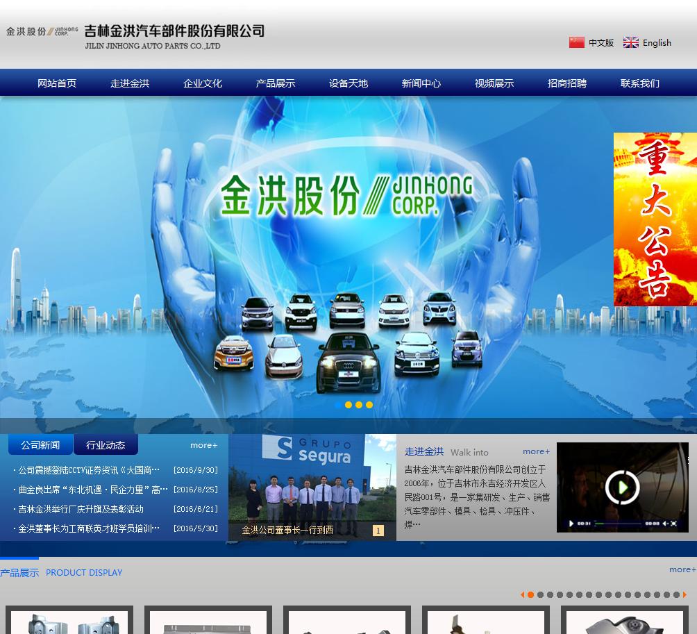This screenshot has width=697, height=634.
Task: Open the 走进金洪 navigation menu
Action: [130, 83]
